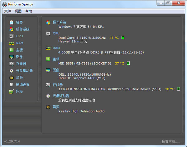Image resolution: width=187 pixels, height=147 pixels.
Task: Click the SSD temperature value 28 °C
Action: pos(170,89)
